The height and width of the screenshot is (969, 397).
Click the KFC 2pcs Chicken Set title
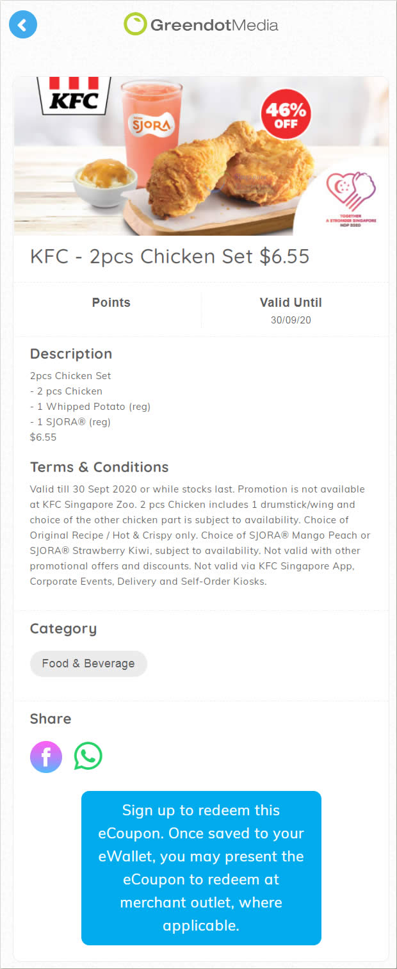tap(170, 256)
